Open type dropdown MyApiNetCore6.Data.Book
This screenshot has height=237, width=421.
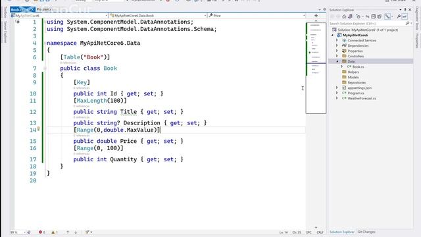click(x=158, y=16)
